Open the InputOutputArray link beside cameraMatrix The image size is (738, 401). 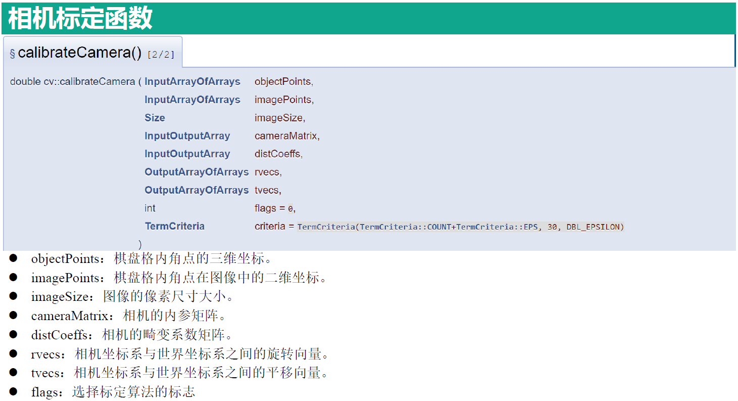187,136
